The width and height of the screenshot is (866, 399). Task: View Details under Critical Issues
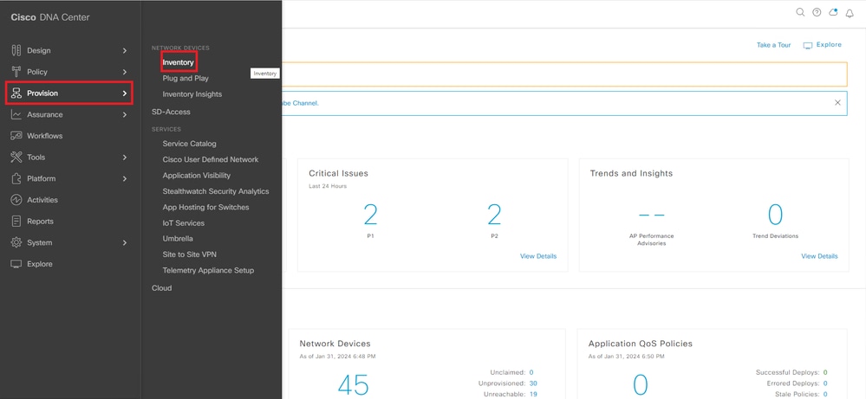point(538,256)
